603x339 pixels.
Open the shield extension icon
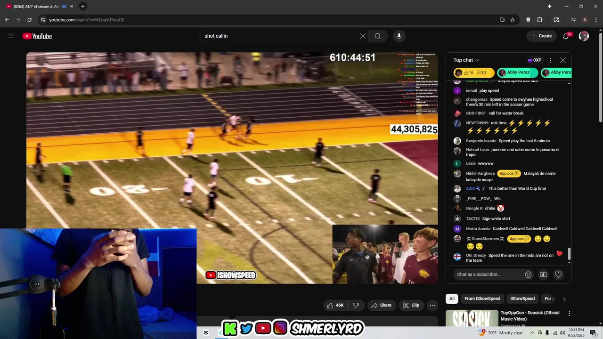coord(528,20)
